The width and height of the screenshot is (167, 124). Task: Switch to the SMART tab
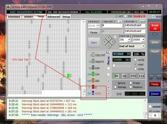pos(28,17)
